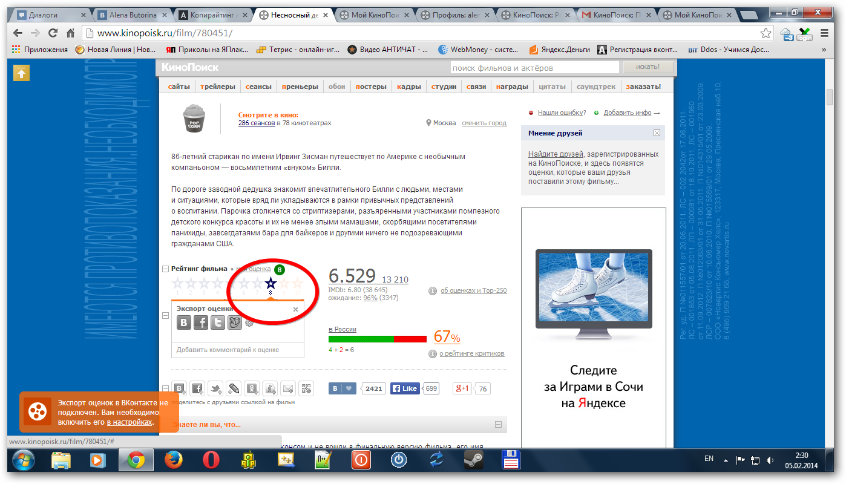Click the Chrome reload page button

click(x=53, y=33)
